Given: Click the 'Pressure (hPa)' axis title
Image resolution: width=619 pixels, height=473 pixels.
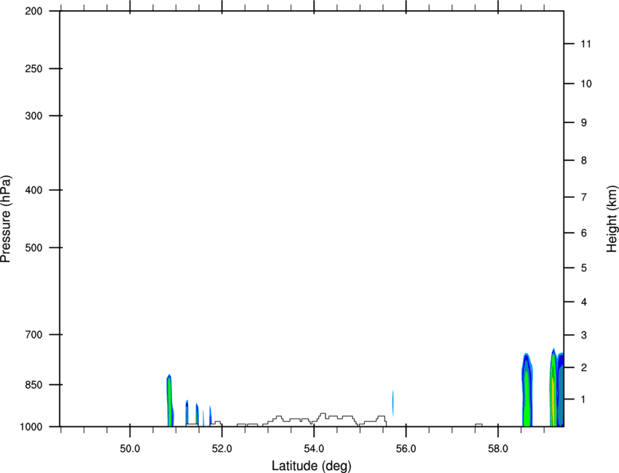Looking at the screenshot, I should click(x=6, y=219).
